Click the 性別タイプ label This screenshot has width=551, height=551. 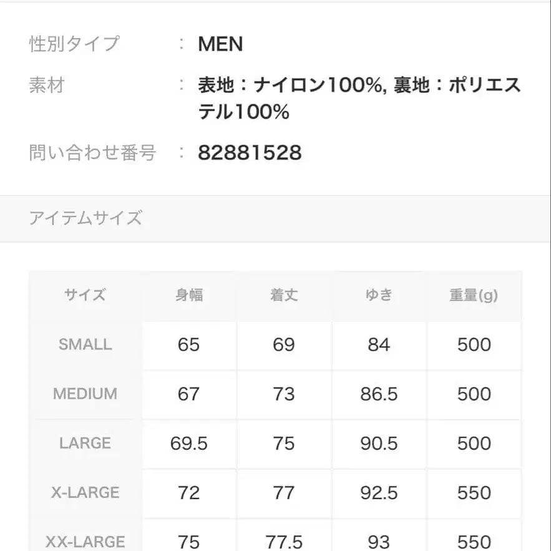click(74, 44)
